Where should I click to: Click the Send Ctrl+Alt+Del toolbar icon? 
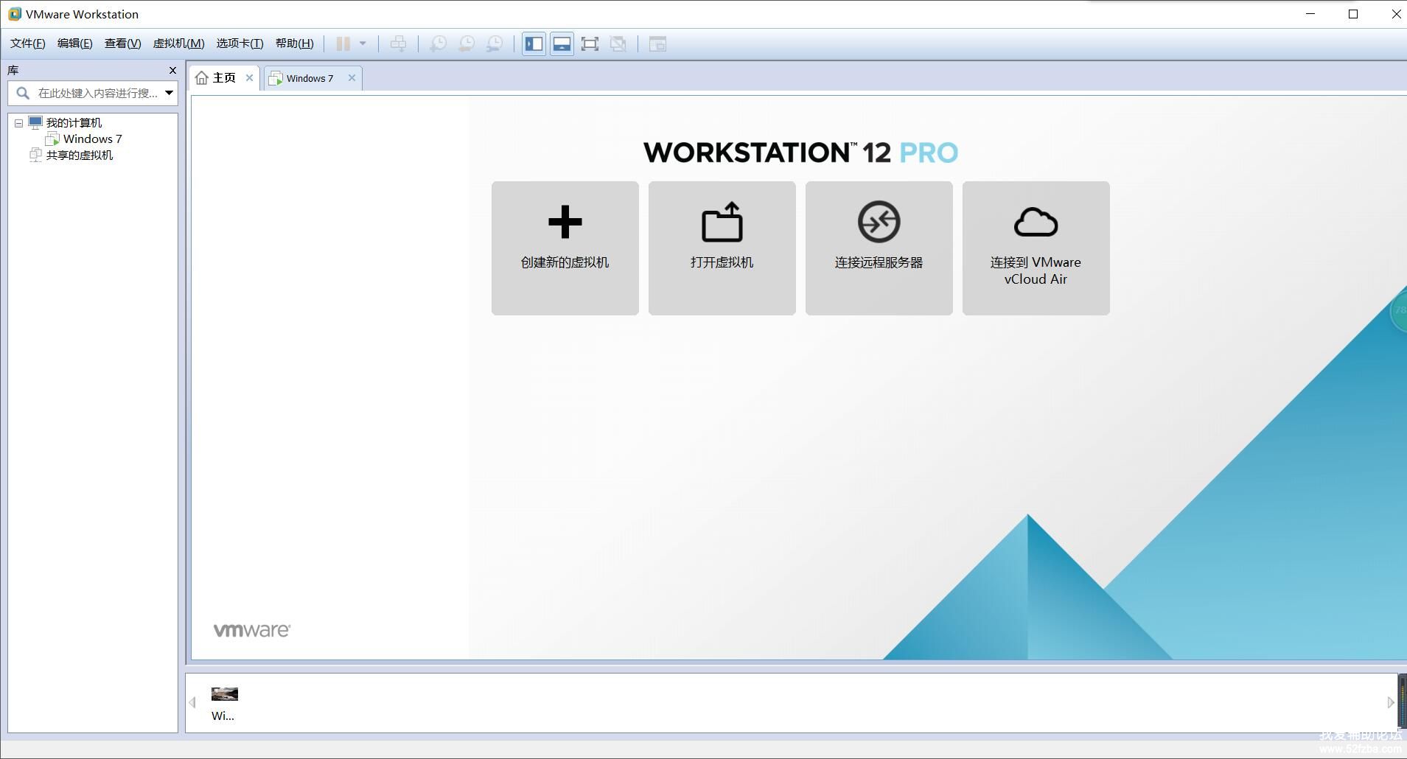tap(398, 43)
